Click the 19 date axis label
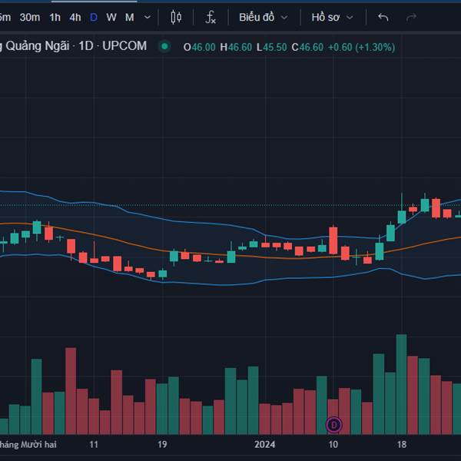The height and width of the screenshot is (461, 461). 162,444
